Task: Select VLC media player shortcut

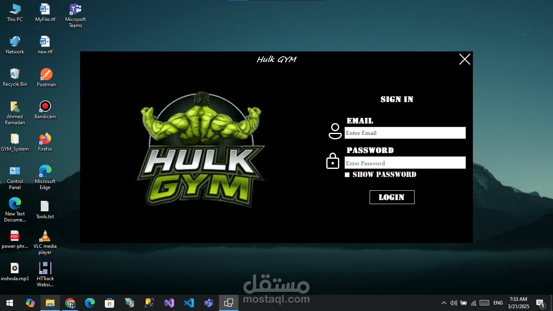Action: tap(45, 243)
